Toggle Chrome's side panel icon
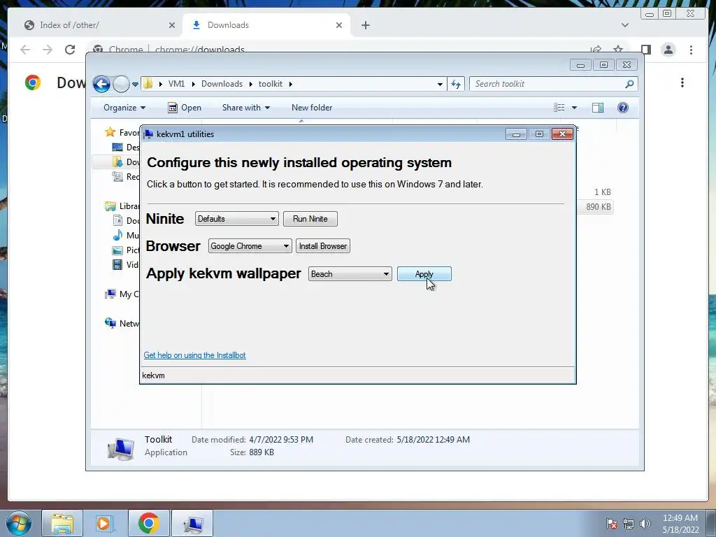 (645, 50)
